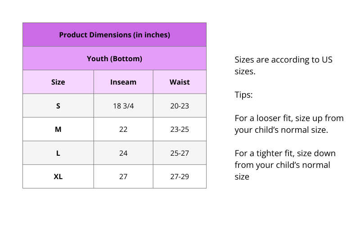Select the 20-23 waist range cell
The image size is (360, 225).
(180, 106)
